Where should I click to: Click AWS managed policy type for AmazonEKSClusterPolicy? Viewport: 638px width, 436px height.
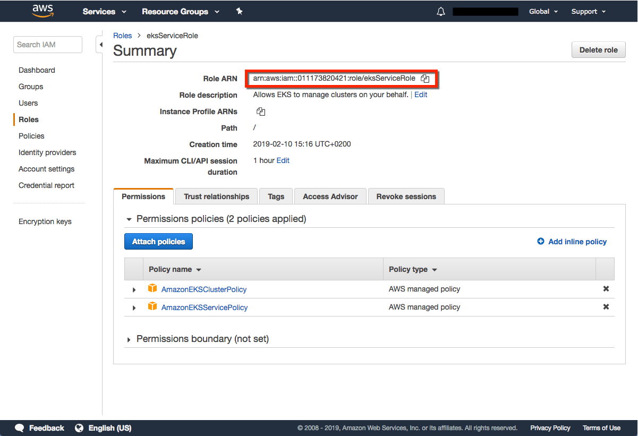point(424,289)
